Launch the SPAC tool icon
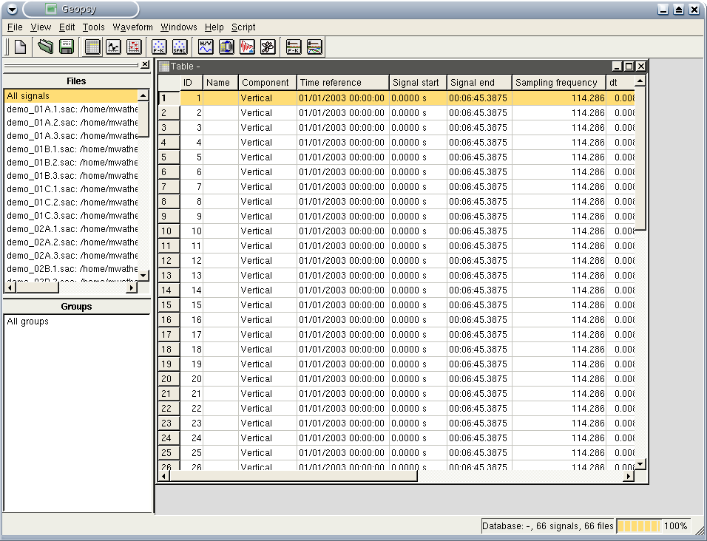707x541 pixels. [x=179, y=47]
